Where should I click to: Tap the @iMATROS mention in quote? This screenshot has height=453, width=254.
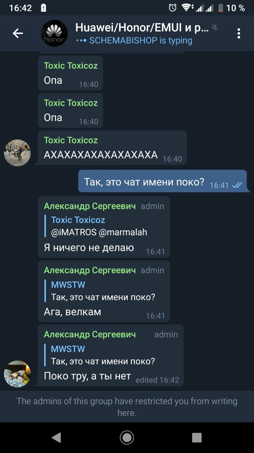tap(74, 232)
